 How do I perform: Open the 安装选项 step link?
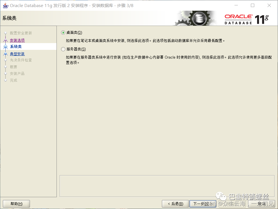coord(18,40)
